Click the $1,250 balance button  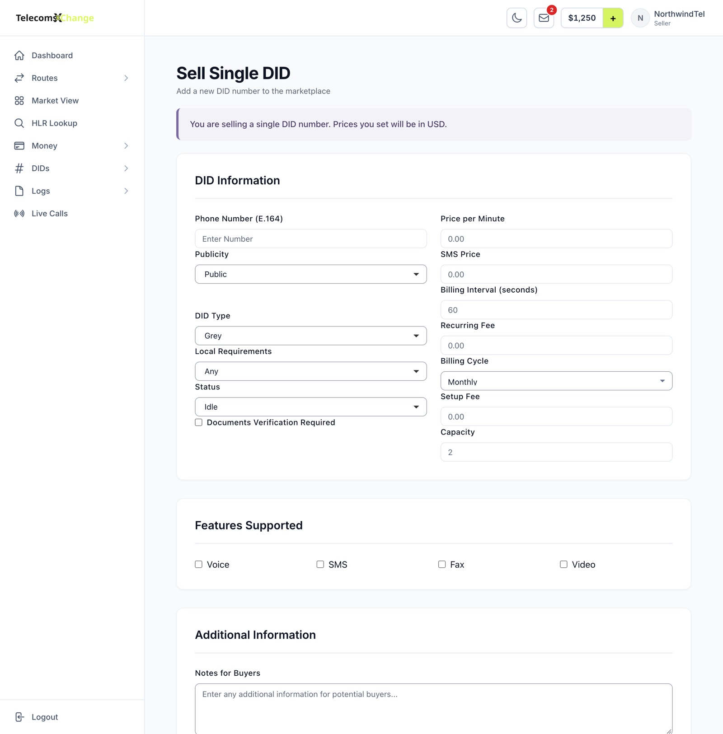582,18
